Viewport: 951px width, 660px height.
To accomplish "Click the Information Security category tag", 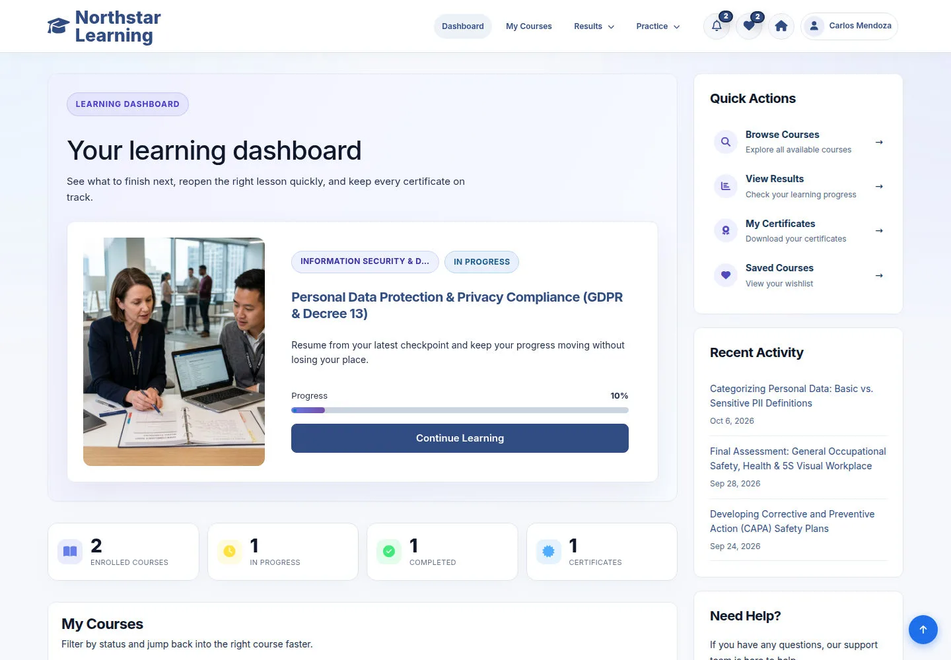I will click(365, 261).
